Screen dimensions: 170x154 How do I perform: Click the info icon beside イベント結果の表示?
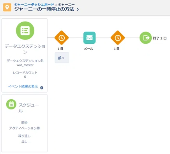coord(42,88)
